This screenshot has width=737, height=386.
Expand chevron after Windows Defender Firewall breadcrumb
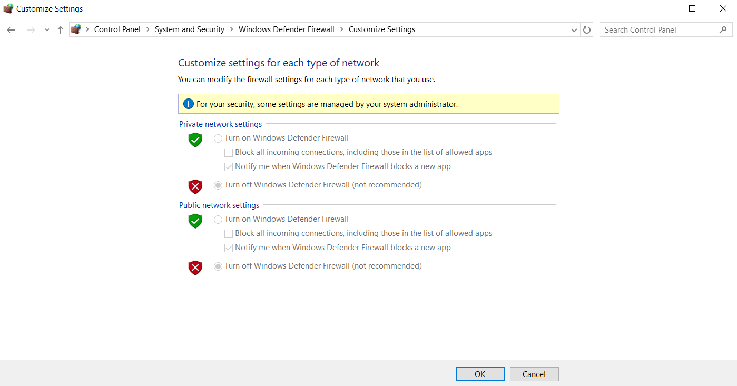342,29
